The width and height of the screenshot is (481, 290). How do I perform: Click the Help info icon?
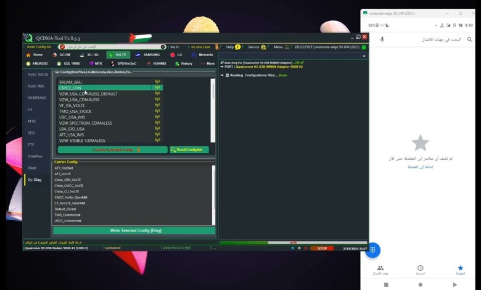238,48
